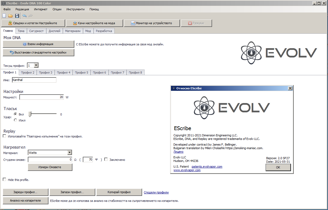This screenshot has height=210, width=328.
Task: Click 'Свържи и изтегли Настройките' download button
Action: [33, 23]
